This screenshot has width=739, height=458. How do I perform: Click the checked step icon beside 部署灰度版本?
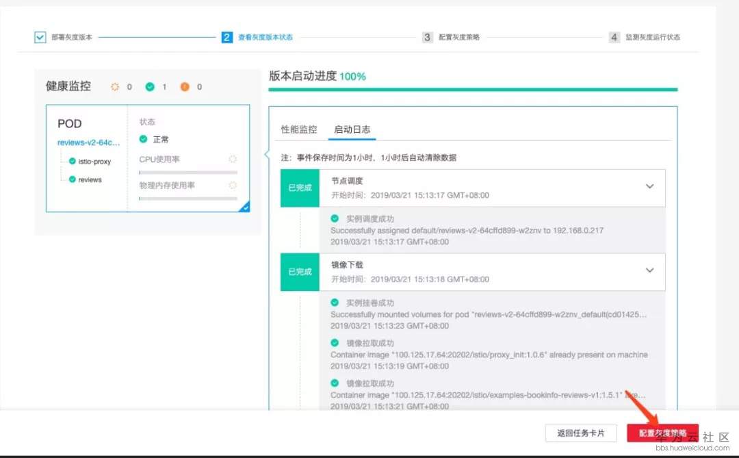click(40, 37)
